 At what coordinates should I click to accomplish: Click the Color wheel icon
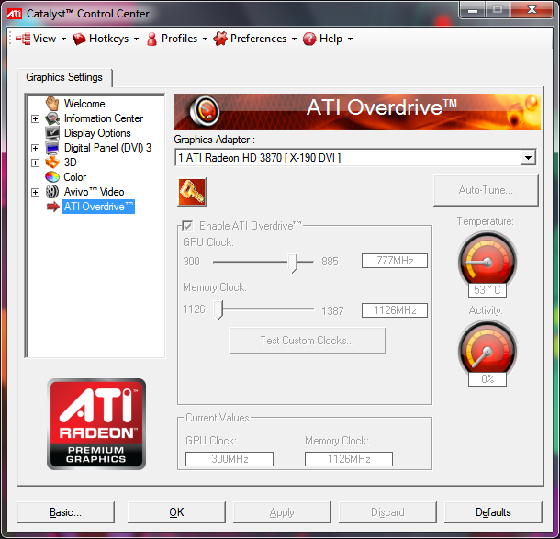click(x=52, y=177)
